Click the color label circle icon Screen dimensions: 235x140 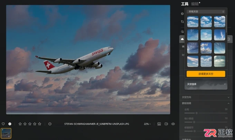click(50, 124)
